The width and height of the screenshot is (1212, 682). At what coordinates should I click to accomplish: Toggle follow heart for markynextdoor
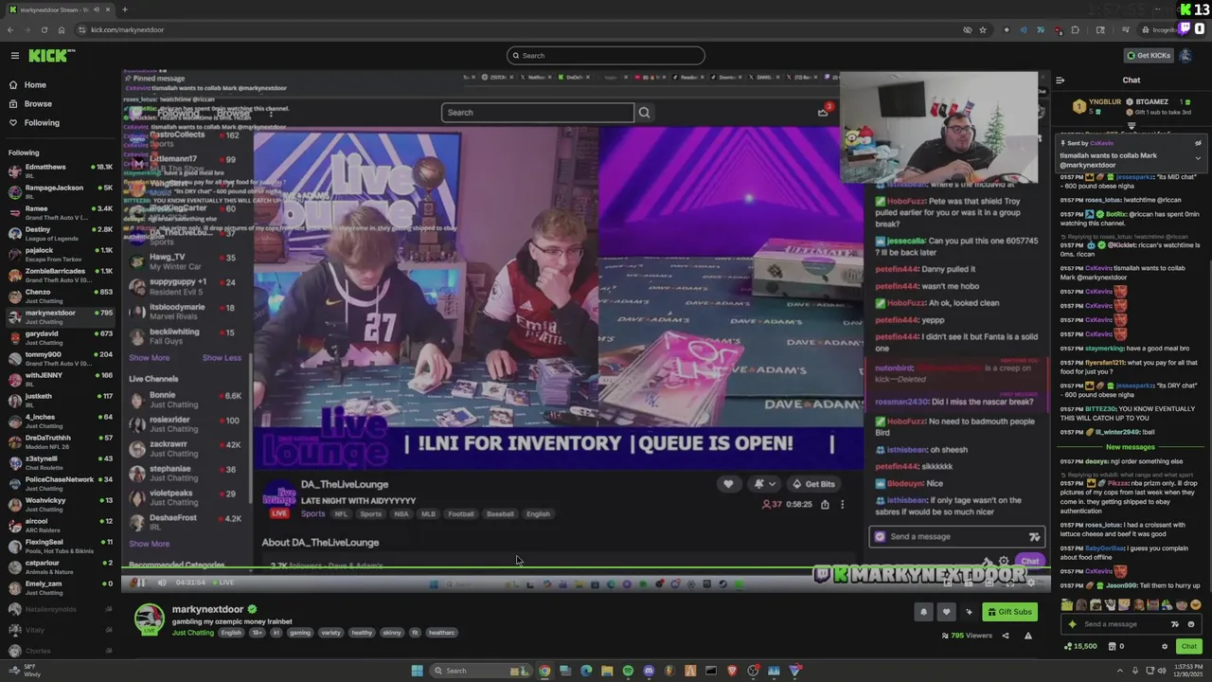click(946, 612)
